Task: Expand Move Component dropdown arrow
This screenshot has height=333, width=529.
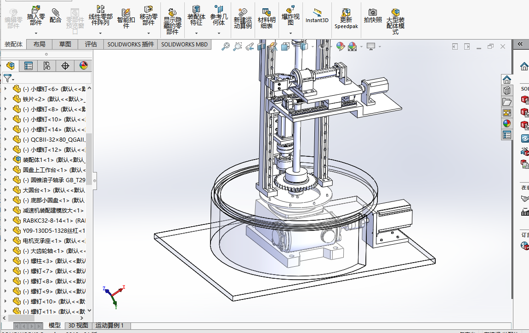Action: 148,33
